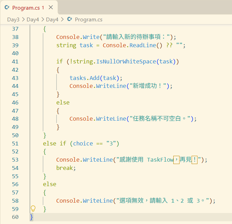232x224 pixels.
Task: Close the Program.cs tab
Action: [x=51, y=7]
